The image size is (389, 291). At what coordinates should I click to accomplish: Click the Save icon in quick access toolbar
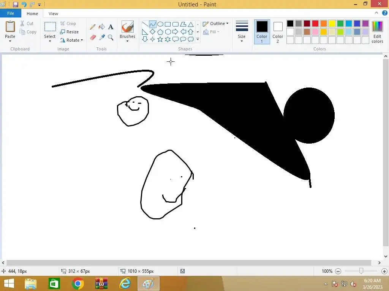click(16, 5)
